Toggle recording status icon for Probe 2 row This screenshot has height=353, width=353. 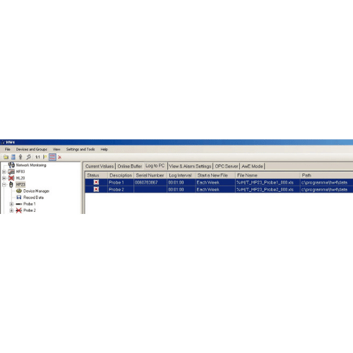[96, 189]
